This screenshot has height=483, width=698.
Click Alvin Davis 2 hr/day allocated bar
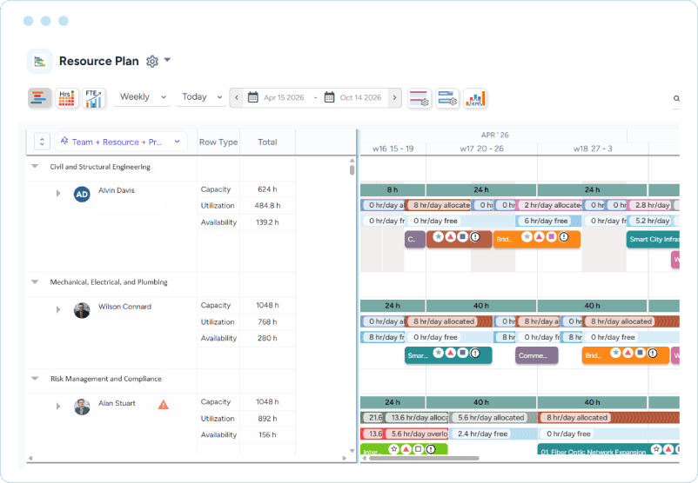548,205
